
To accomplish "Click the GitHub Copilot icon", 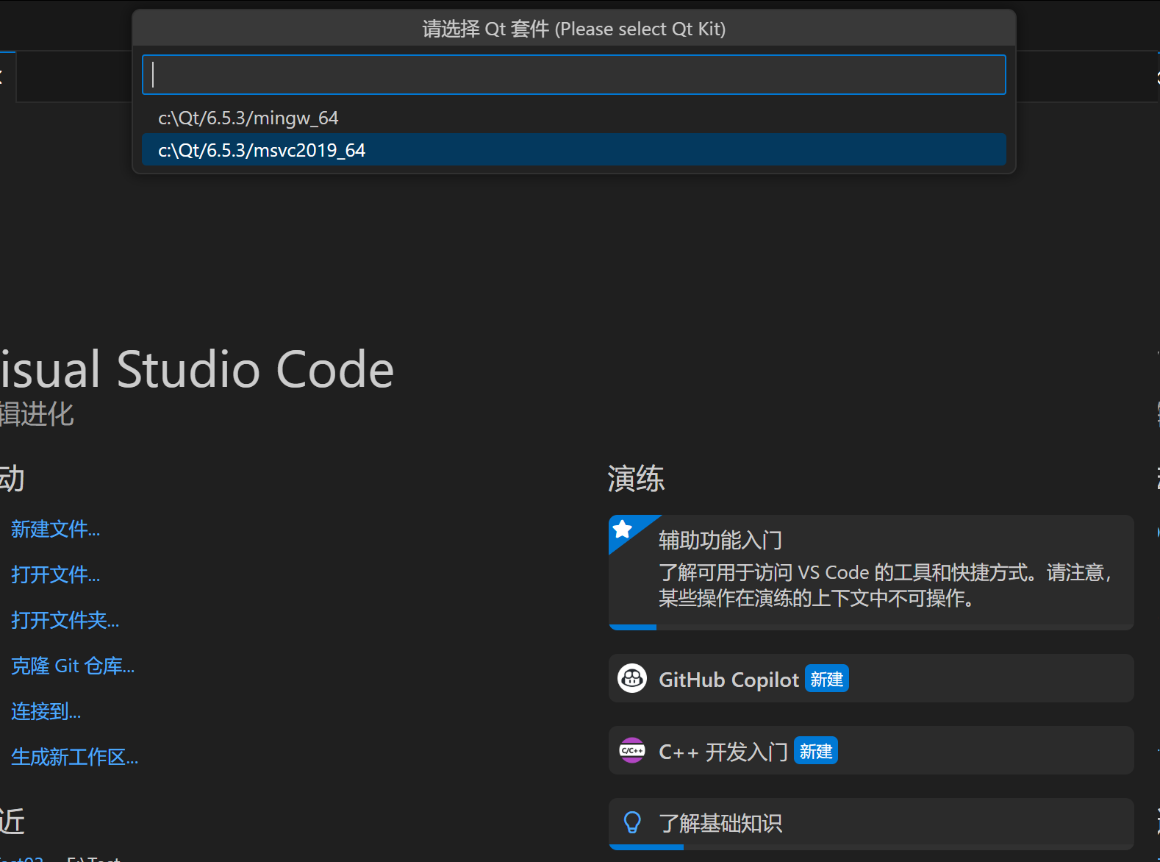I will (632, 678).
